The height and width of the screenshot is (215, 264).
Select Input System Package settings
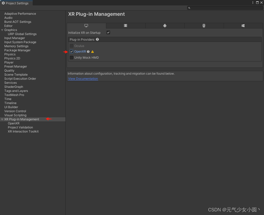[x=20, y=42]
